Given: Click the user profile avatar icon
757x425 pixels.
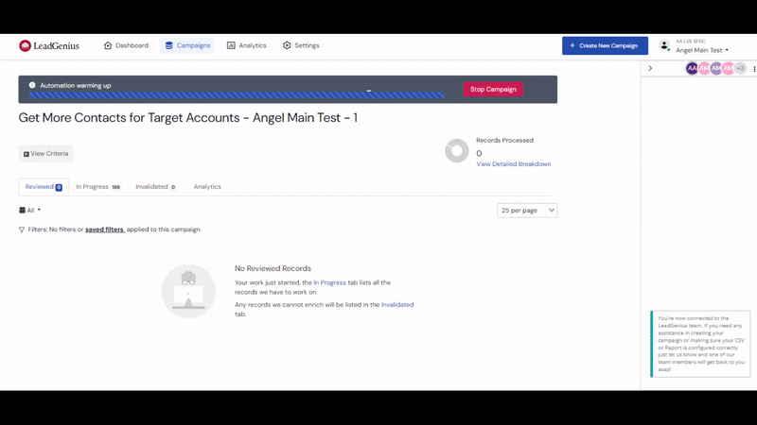Looking at the screenshot, I should pos(664,45).
